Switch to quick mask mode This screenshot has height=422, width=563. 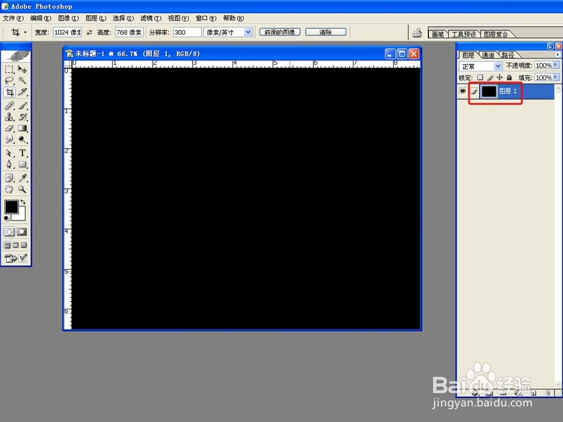(23, 232)
